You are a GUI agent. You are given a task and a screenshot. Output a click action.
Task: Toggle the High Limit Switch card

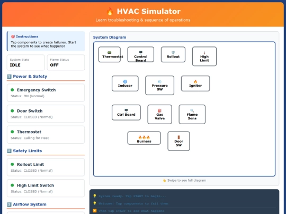coord(46,188)
